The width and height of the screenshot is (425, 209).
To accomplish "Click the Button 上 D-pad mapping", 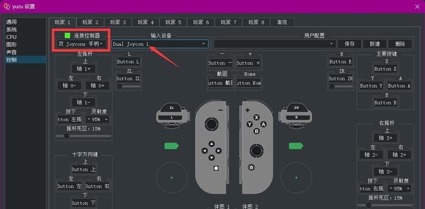I will click(x=83, y=170).
